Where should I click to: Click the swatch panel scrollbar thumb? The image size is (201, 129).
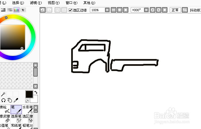pos(36,72)
